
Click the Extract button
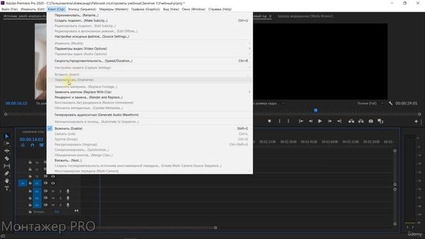(361, 121)
